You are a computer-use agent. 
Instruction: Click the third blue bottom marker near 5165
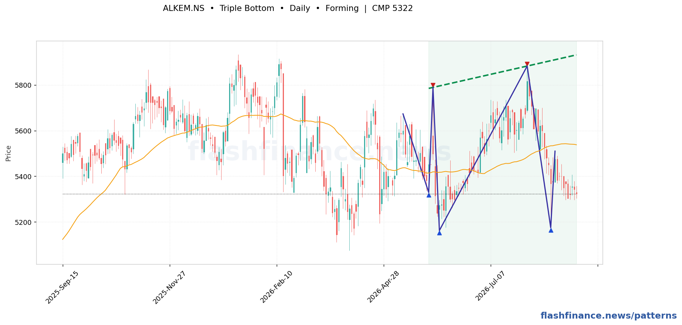[551, 230]
